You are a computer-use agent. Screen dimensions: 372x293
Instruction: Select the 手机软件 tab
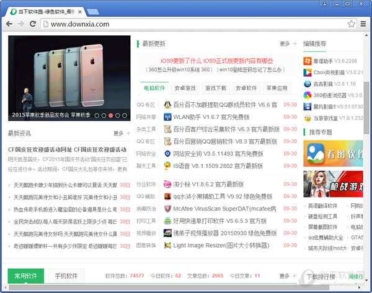[66, 276]
